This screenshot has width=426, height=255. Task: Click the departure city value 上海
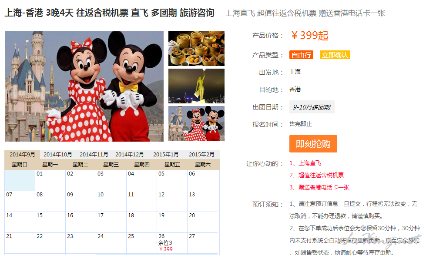295,72
